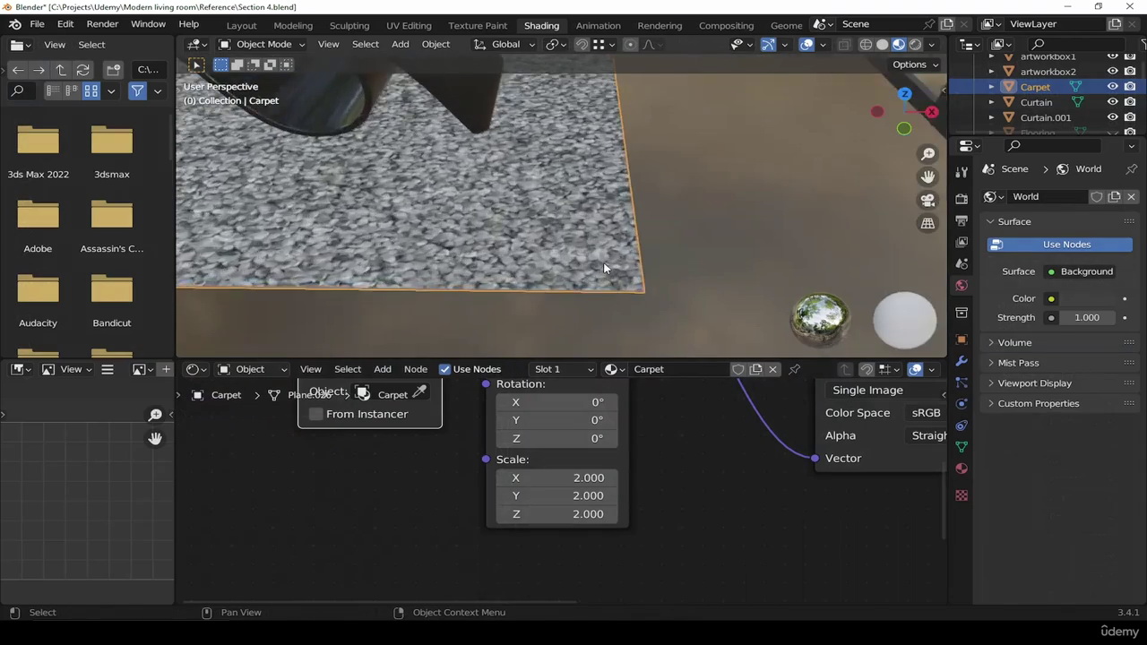
Task: Open the Tool properties tab
Action: point(962,171)
